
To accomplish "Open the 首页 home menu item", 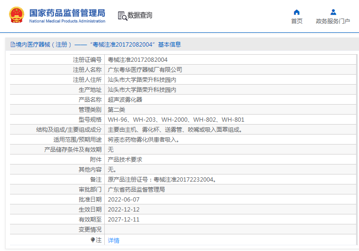I will coord(297,21).
